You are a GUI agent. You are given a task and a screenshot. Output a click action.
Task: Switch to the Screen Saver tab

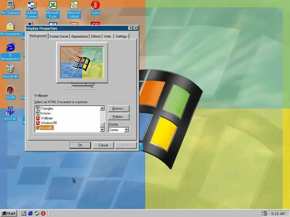coord(59,36)
